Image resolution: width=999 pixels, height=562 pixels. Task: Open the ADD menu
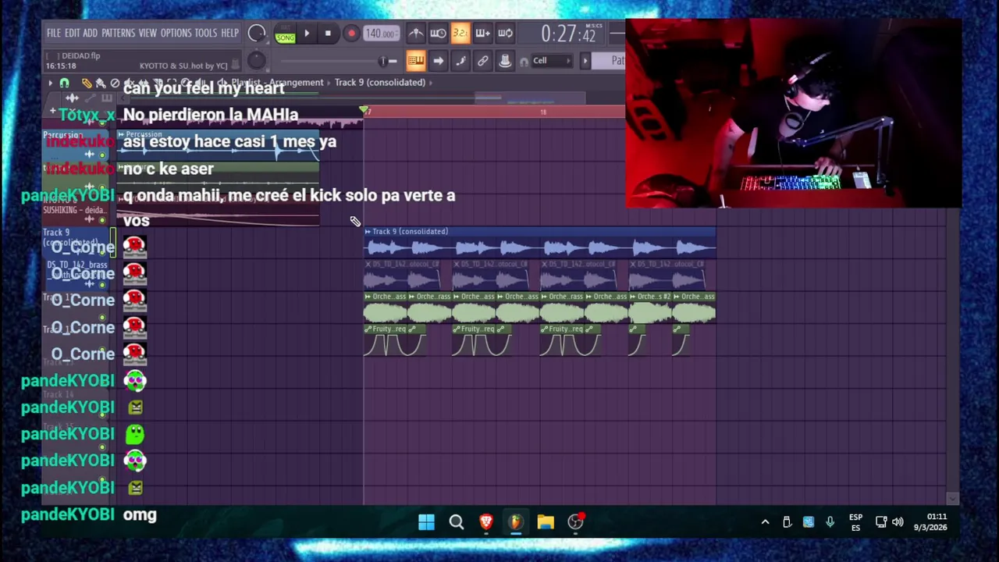coord(90,33)
